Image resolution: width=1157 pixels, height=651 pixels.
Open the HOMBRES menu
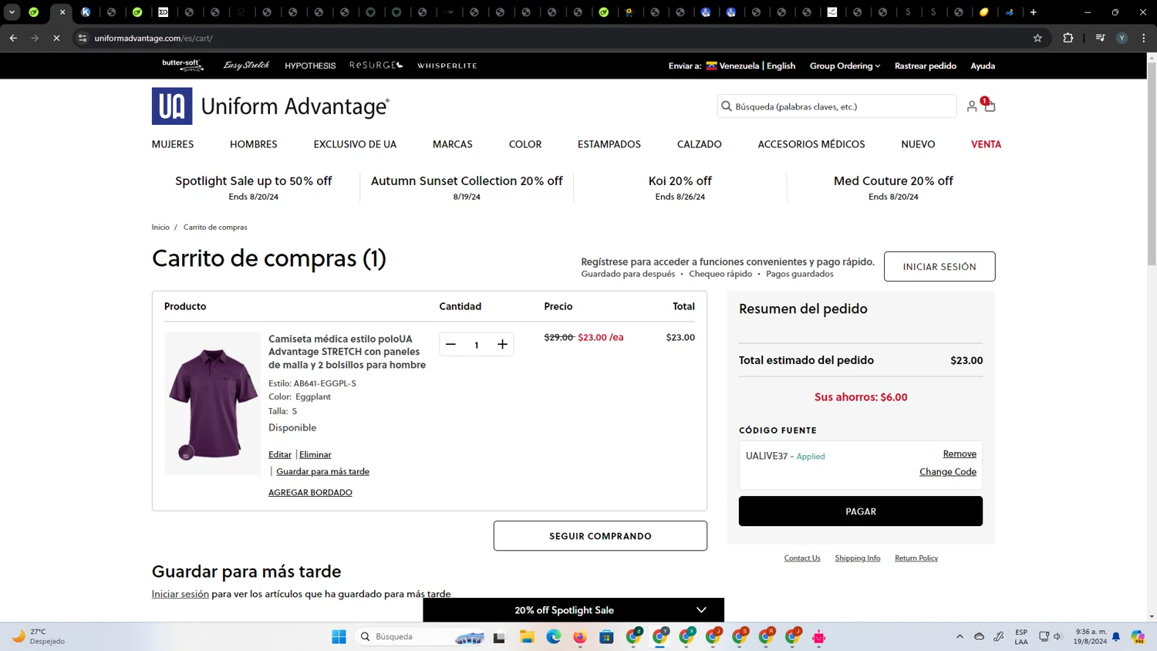click(x=254, y=144)
